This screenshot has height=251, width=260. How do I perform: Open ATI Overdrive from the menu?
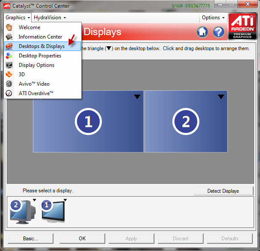(x=42, y=93)
